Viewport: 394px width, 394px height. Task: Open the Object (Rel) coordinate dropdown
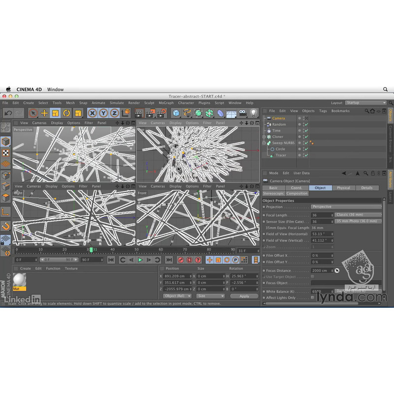(177, 296)
